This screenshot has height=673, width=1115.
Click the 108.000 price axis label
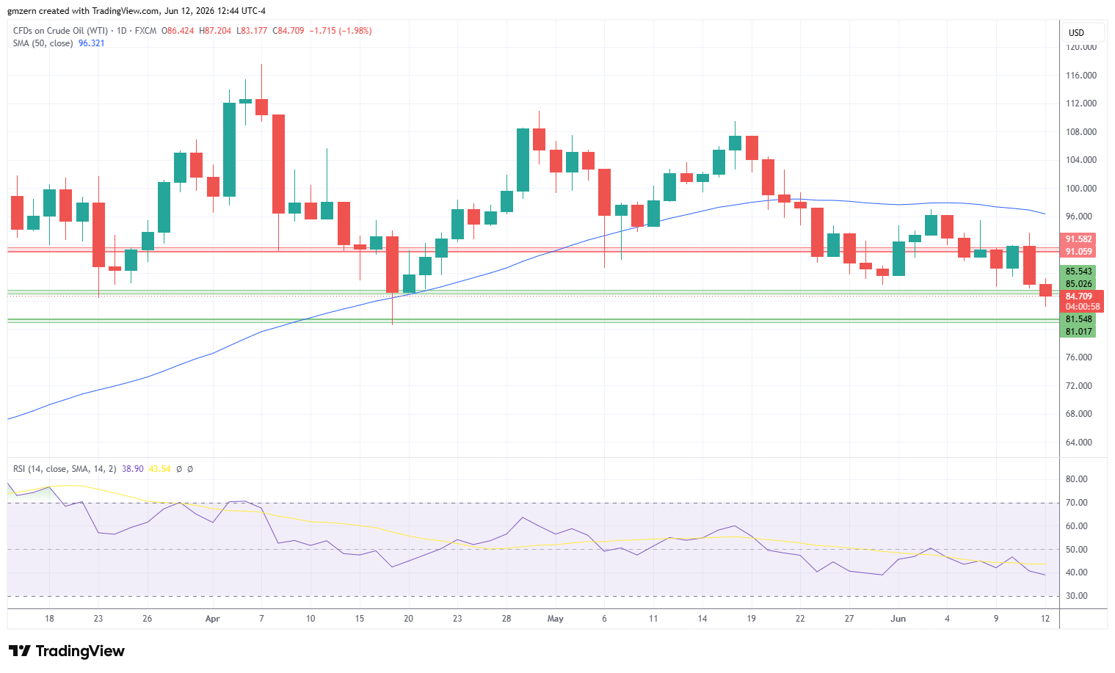click(1081, 132)
